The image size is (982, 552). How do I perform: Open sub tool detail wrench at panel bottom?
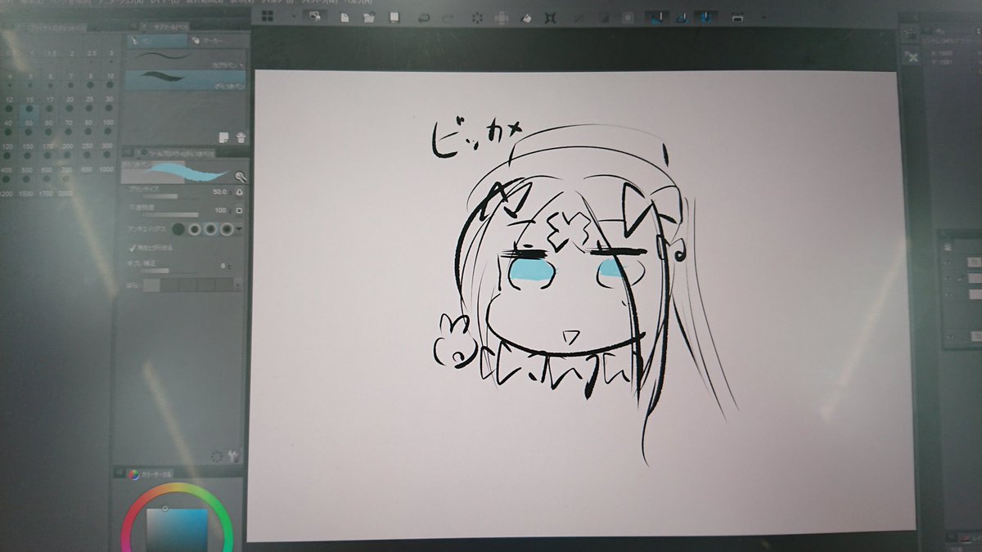[x=234, y=457]
